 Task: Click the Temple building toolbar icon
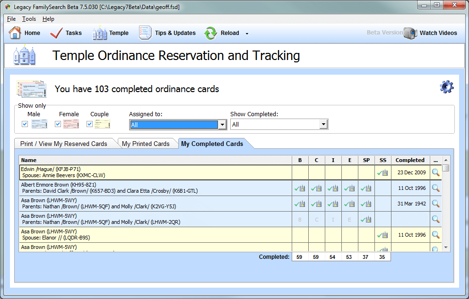click(x=100, y=33)
